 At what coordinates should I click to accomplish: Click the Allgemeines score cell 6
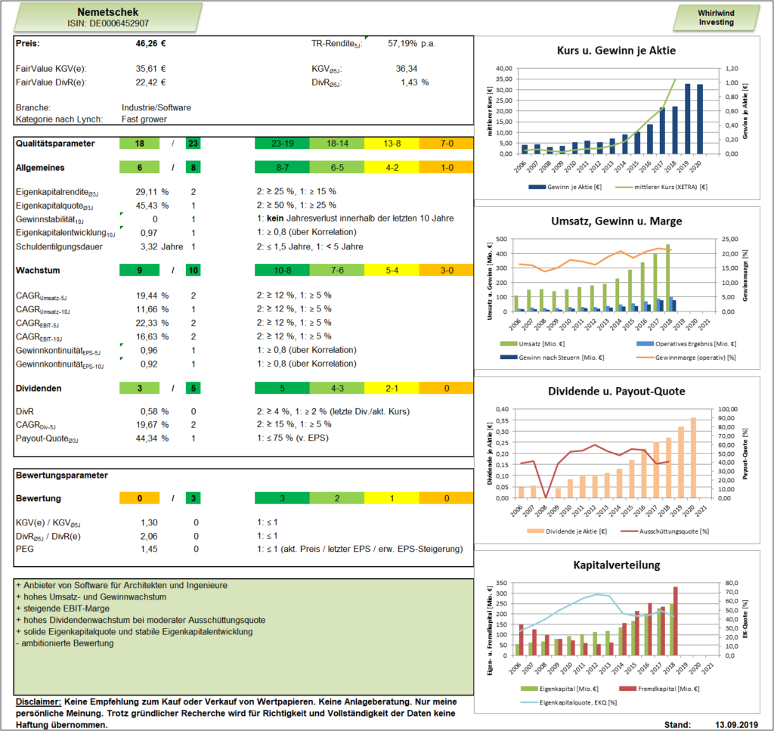pyautogui.click(x=140, y=168)
